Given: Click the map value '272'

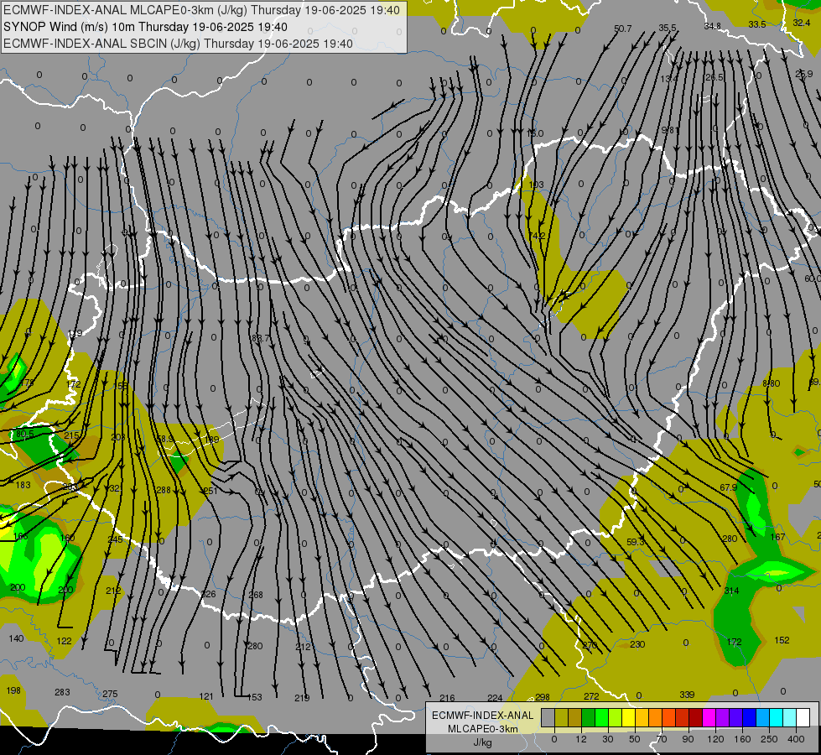Looking at the screenshot, I should pos(591,696).
